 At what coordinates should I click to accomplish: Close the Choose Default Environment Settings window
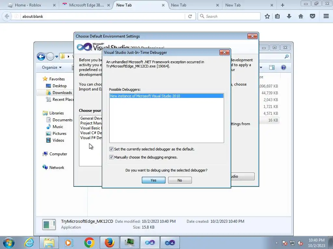252,36
